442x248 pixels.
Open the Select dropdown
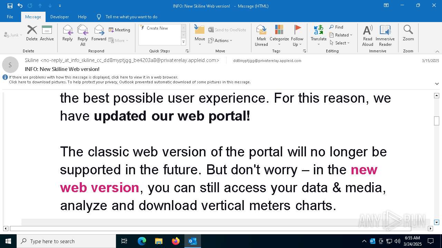(x=340, y=43)
